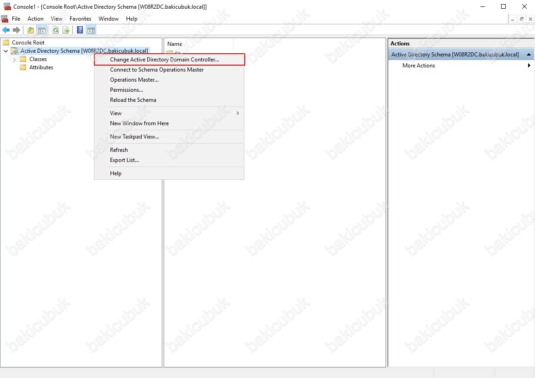Select Connect to Schema Operations Master
535x378 pixels.
(x=170, y=70)
